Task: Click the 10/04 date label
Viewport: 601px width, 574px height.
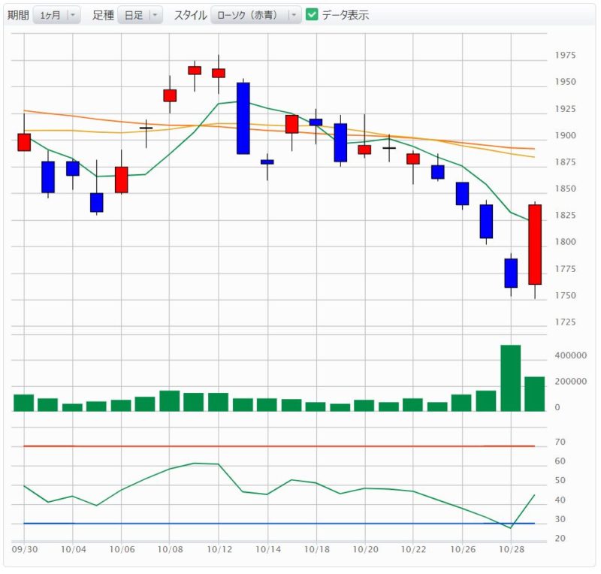Action: pyautogui.click(x=73, y=549)
